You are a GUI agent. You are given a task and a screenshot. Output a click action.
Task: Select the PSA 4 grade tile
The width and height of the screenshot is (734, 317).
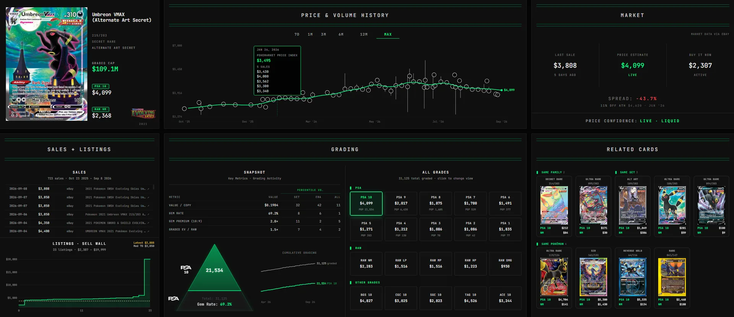pos(401,229)
